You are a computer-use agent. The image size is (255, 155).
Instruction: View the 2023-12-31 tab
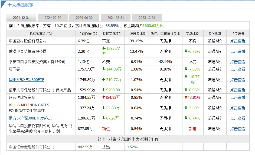point(147,17)
